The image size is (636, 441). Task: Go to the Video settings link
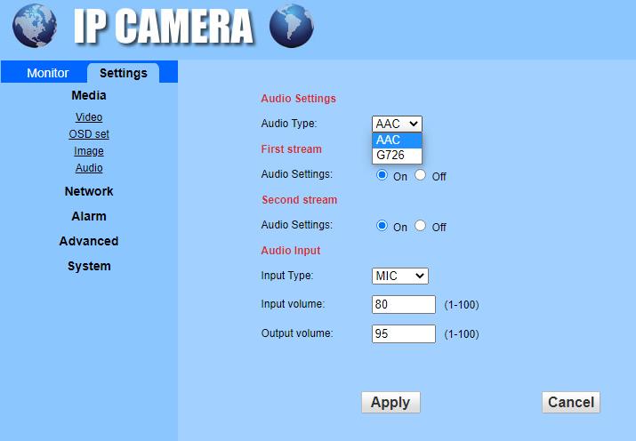[x=89, y=117]
